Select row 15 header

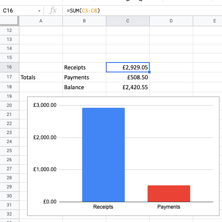pyautogui.click(x=9, y=58)
